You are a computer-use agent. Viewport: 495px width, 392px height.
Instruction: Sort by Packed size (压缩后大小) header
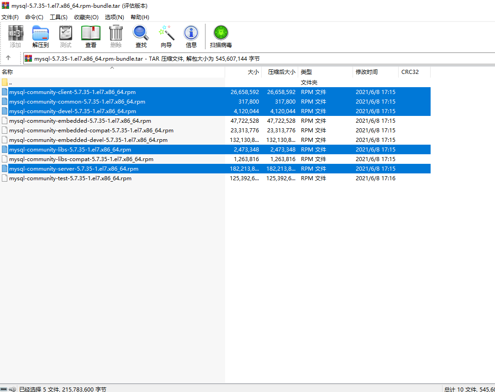point(280,72)
